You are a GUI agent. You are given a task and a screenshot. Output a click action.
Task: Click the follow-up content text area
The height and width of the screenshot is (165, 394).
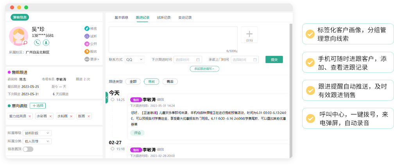pyautogui.click(x=173, y=40)
